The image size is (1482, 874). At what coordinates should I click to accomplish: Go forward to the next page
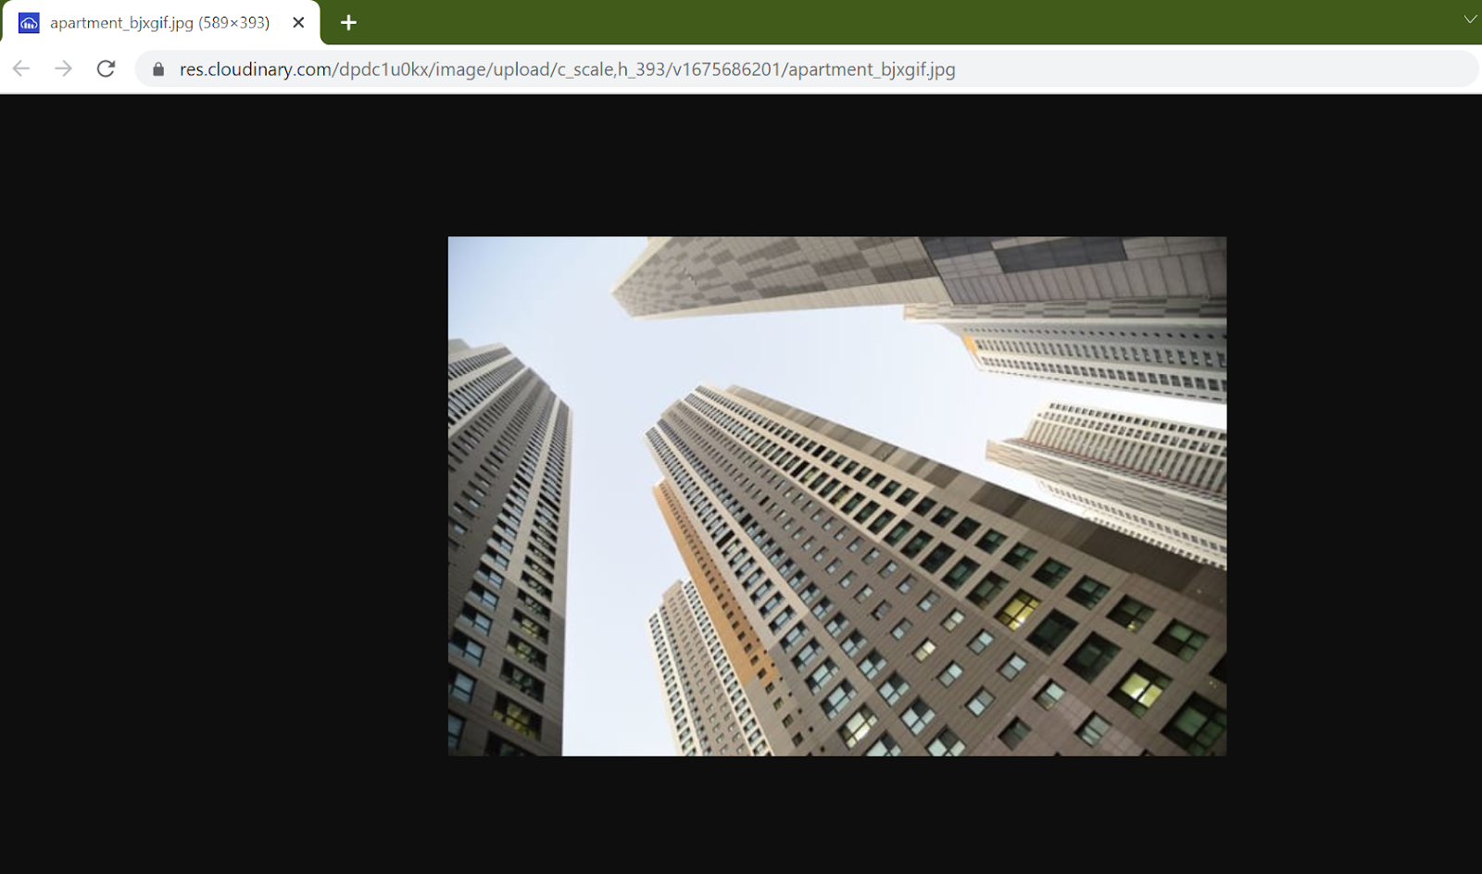[63, 69]
